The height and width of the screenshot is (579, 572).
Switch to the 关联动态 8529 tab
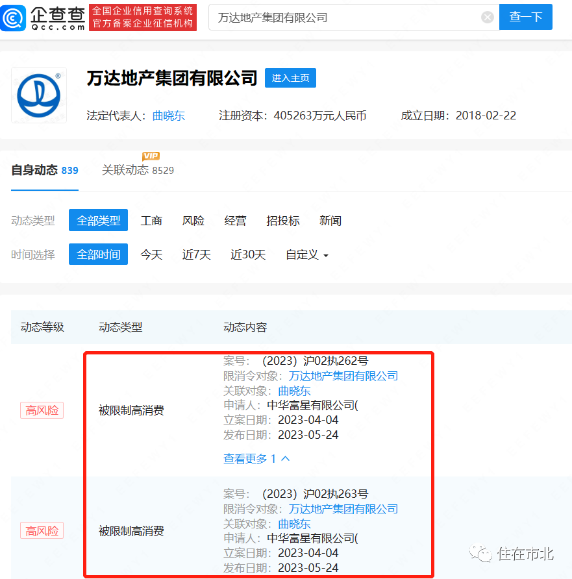(x=138, y=170)
